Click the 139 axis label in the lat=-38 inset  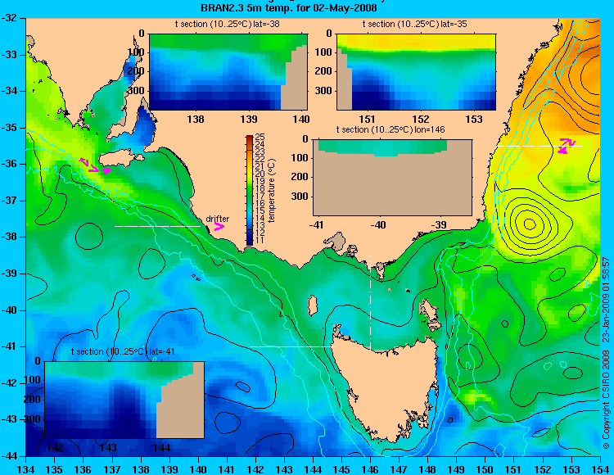(249, 119)
